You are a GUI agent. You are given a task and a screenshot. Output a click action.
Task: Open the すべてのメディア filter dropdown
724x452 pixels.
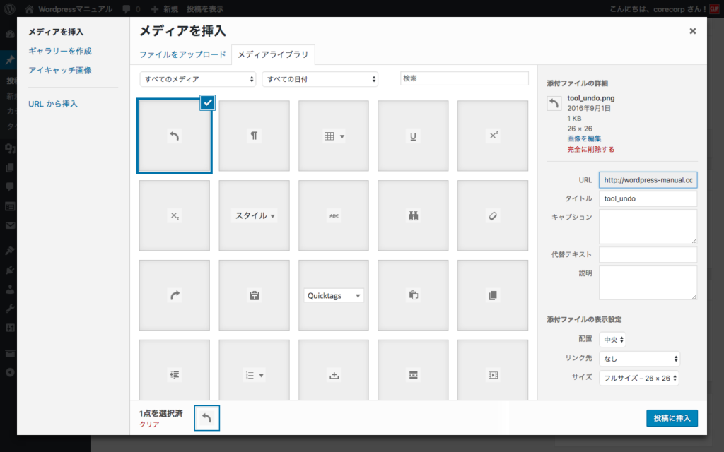point(198,79)
